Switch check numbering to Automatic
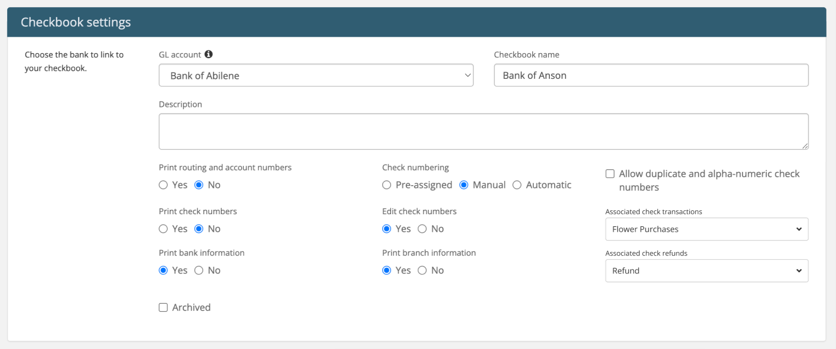Screen dimensions: 836x349 517,185
